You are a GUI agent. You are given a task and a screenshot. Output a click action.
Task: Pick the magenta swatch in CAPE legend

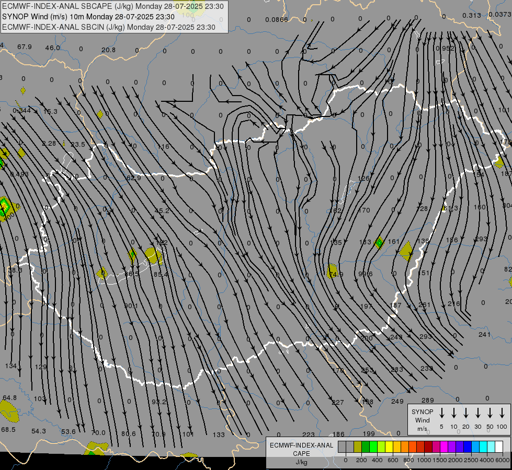point(444,447)
